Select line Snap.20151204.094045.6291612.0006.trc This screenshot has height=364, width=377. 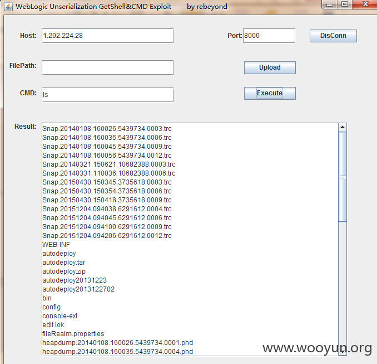107,218
